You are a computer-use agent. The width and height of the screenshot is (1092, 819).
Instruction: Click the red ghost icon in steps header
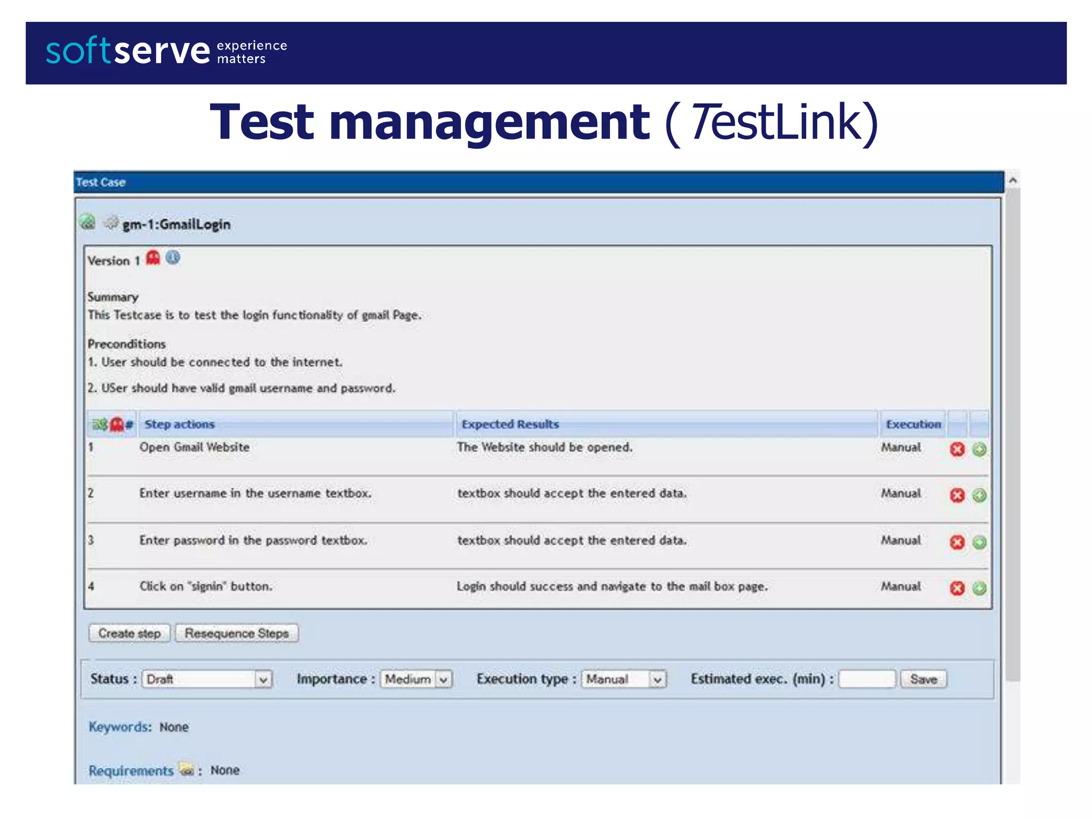point(117,424)
